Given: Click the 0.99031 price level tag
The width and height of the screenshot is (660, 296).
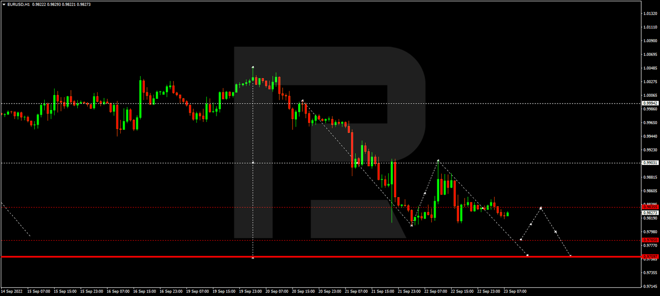Looking at the screenshot, I should tap(650, 163).
